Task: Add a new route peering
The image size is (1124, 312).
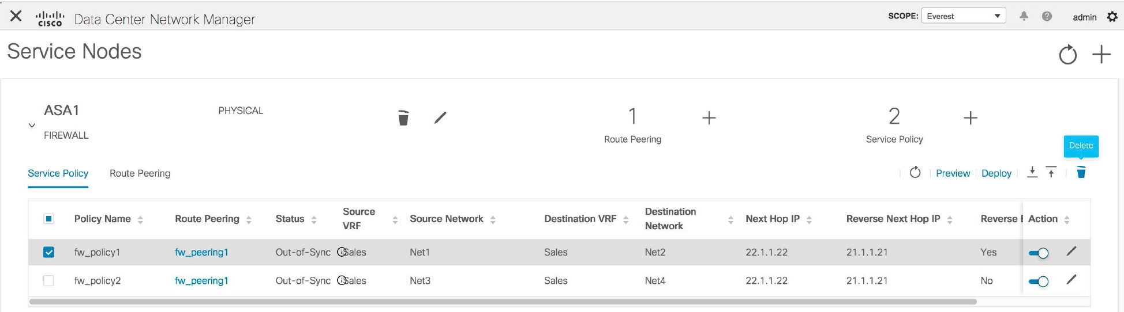Action: tap(709, 118)
